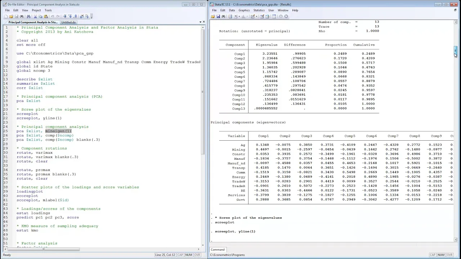Click the Results window vertical scrollbar thumb

pos(456,51)
